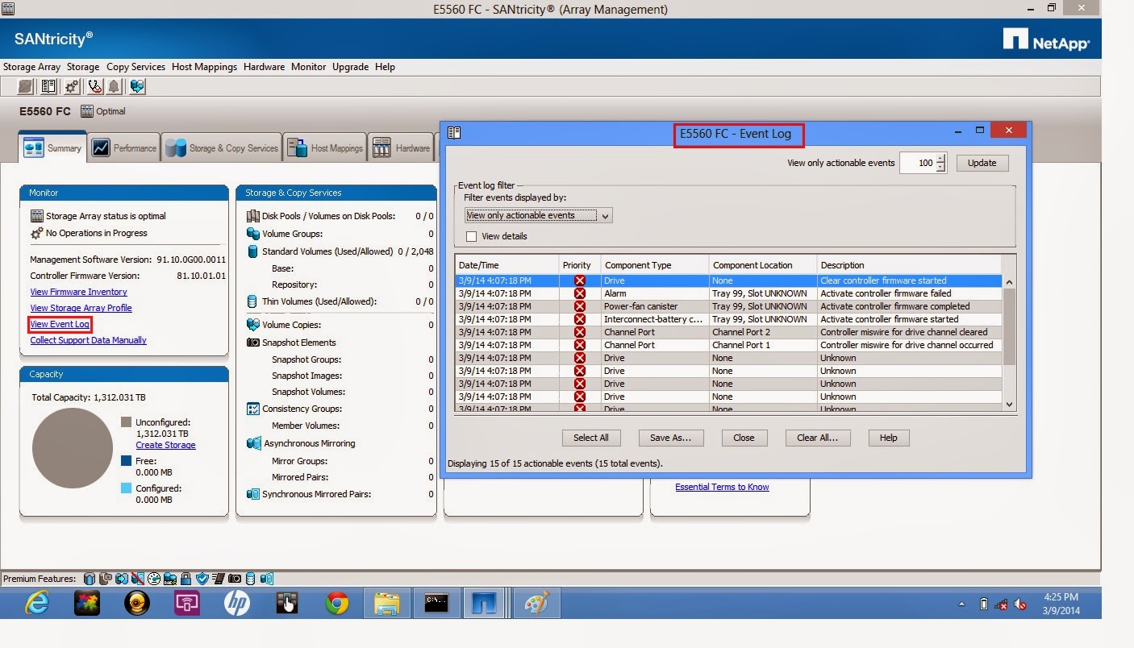1134x648 pixels.
Task: Click the capacity pie chart
Action: point(72,450)
